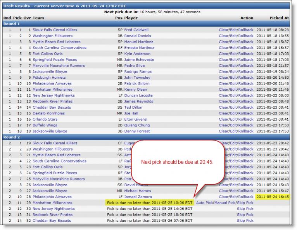
Task: Click player Fred Caldwell's name
Action: coord(136,30)
